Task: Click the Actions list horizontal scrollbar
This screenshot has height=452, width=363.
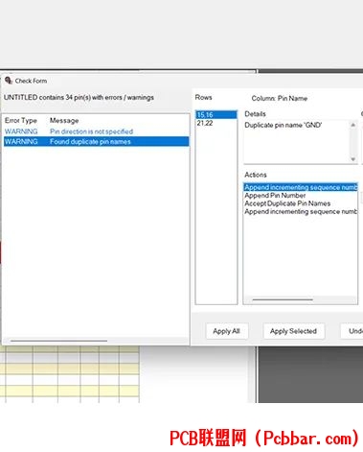Action: pos(283,299)
